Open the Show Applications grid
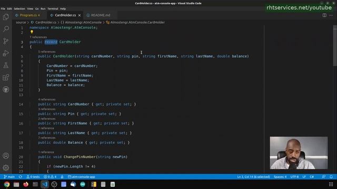 (x=331, y=184)
